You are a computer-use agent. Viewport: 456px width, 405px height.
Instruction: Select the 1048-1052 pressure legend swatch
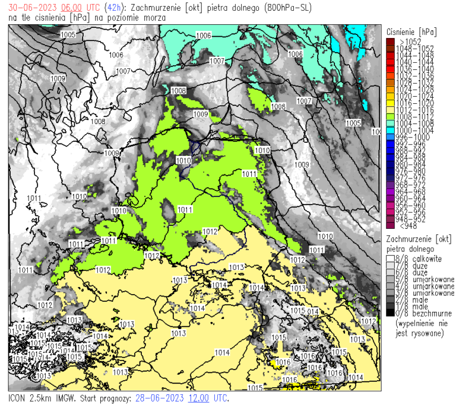[390, 49]
